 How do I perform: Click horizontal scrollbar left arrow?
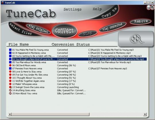[10, 114]
